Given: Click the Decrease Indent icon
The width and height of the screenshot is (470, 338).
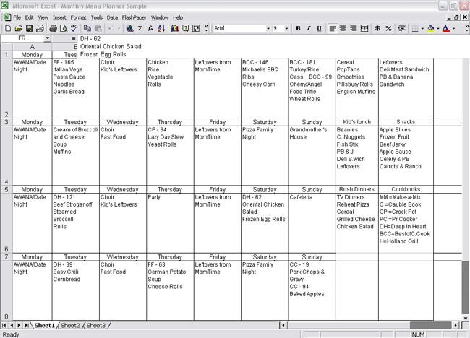Looking at the screenshot, I should (x=401, y=28).
